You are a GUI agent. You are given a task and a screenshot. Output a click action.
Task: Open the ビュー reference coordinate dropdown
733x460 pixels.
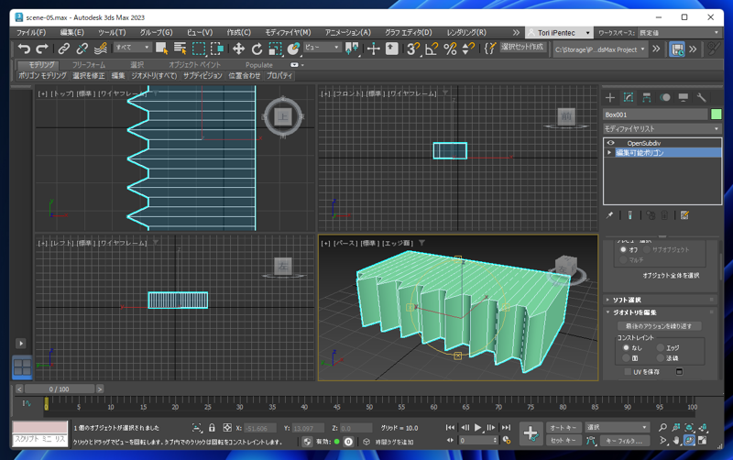[322, 48]
